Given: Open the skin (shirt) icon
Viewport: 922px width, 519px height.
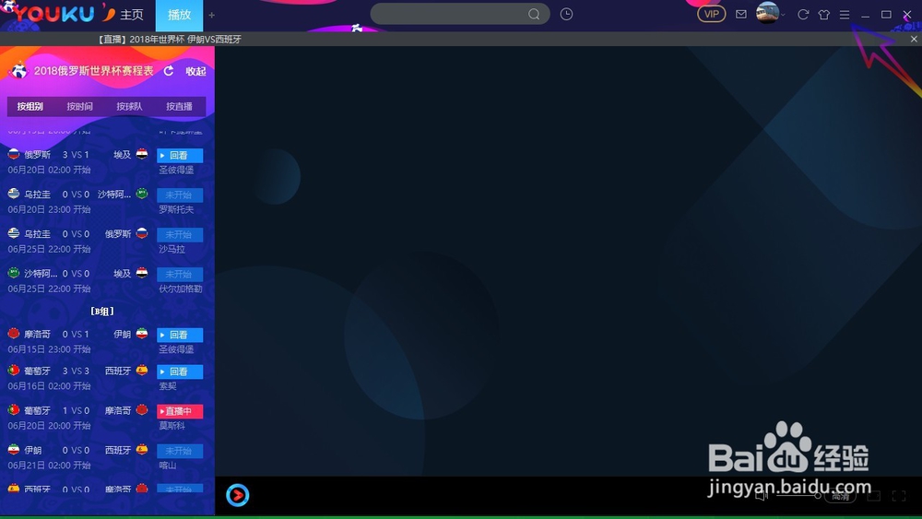Looking at the screenshot, I should pyautogui.click(x=823, y=15).
